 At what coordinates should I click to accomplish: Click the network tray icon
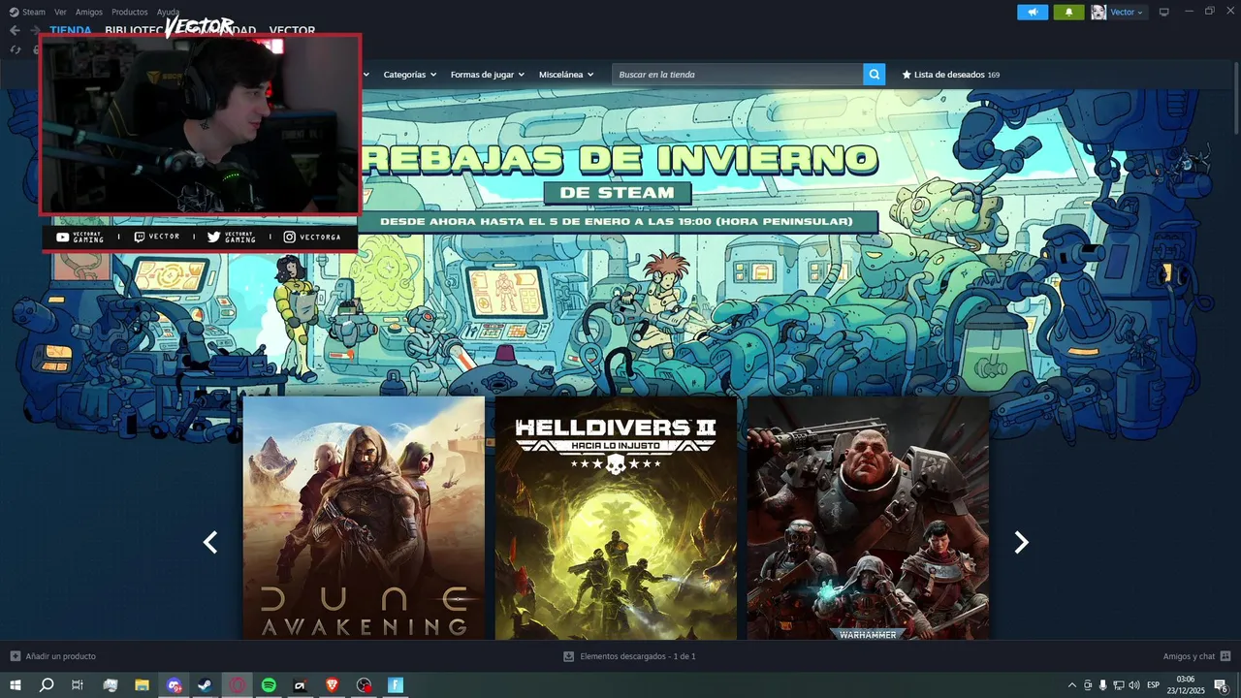(x=1119, y=685)
